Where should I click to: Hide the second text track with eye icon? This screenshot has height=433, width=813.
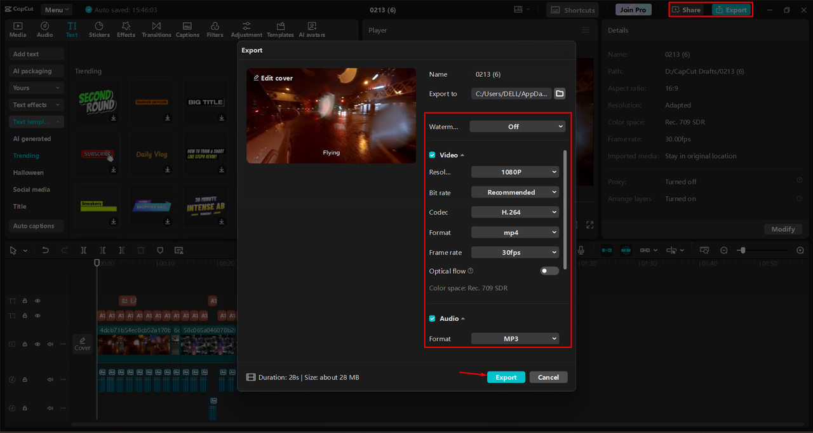coord(37,316)
